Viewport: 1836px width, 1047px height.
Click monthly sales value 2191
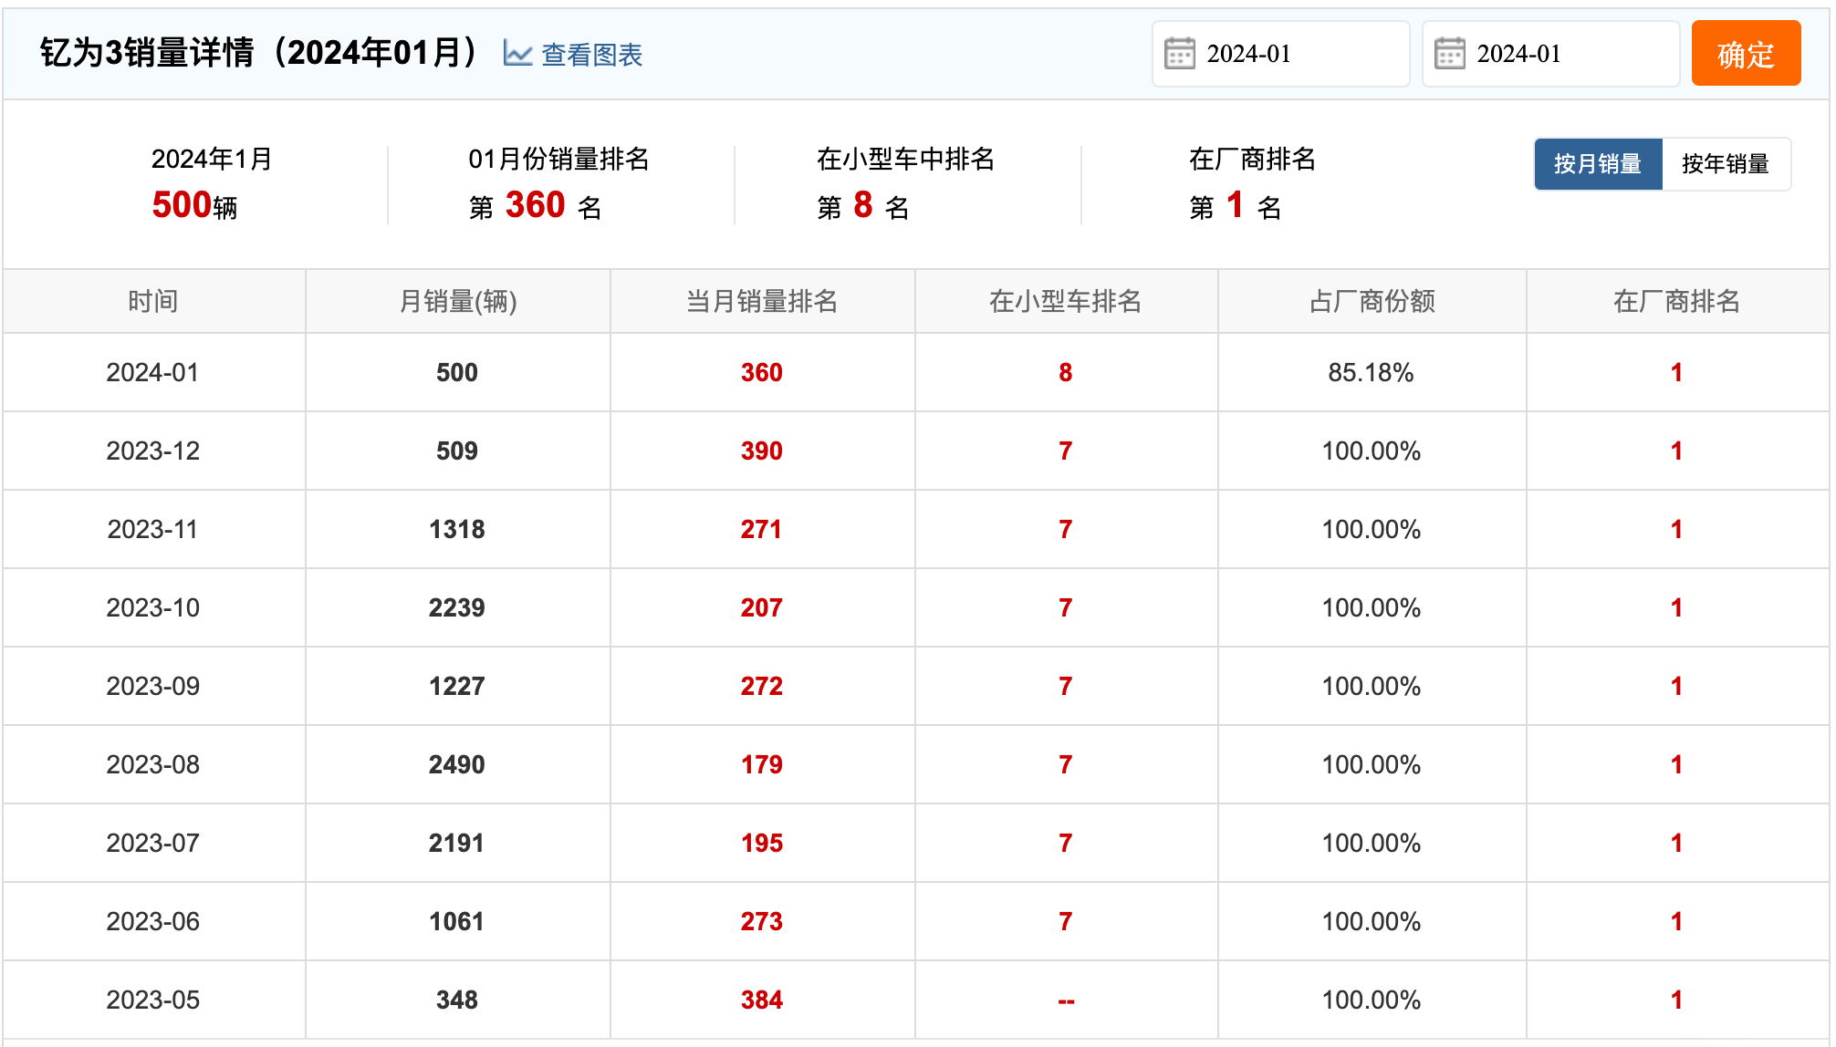coord(457,843)
